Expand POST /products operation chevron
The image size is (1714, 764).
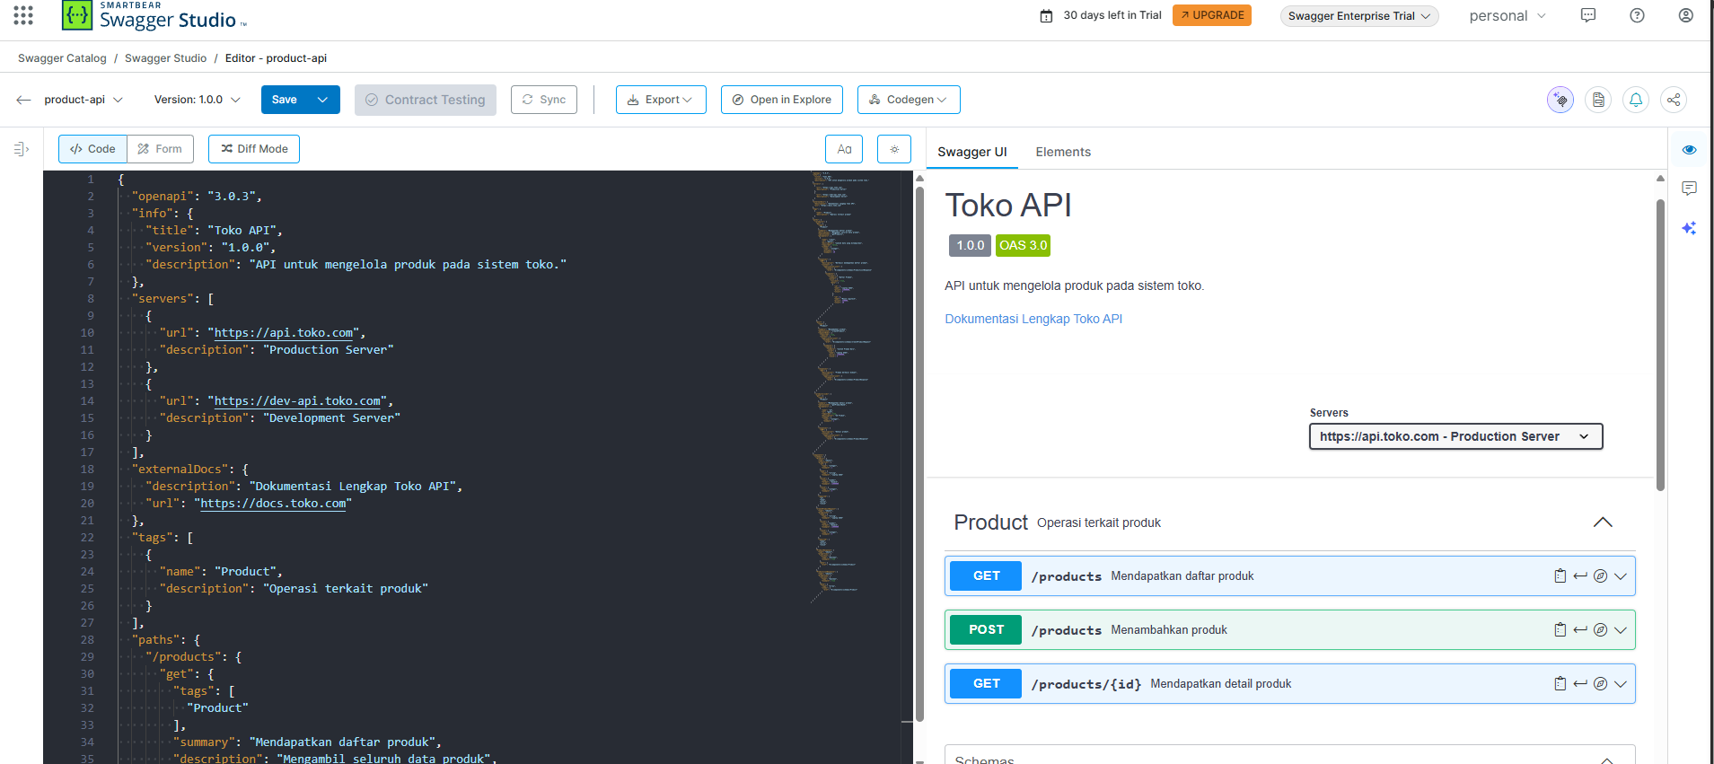[x=1621, y=630]
